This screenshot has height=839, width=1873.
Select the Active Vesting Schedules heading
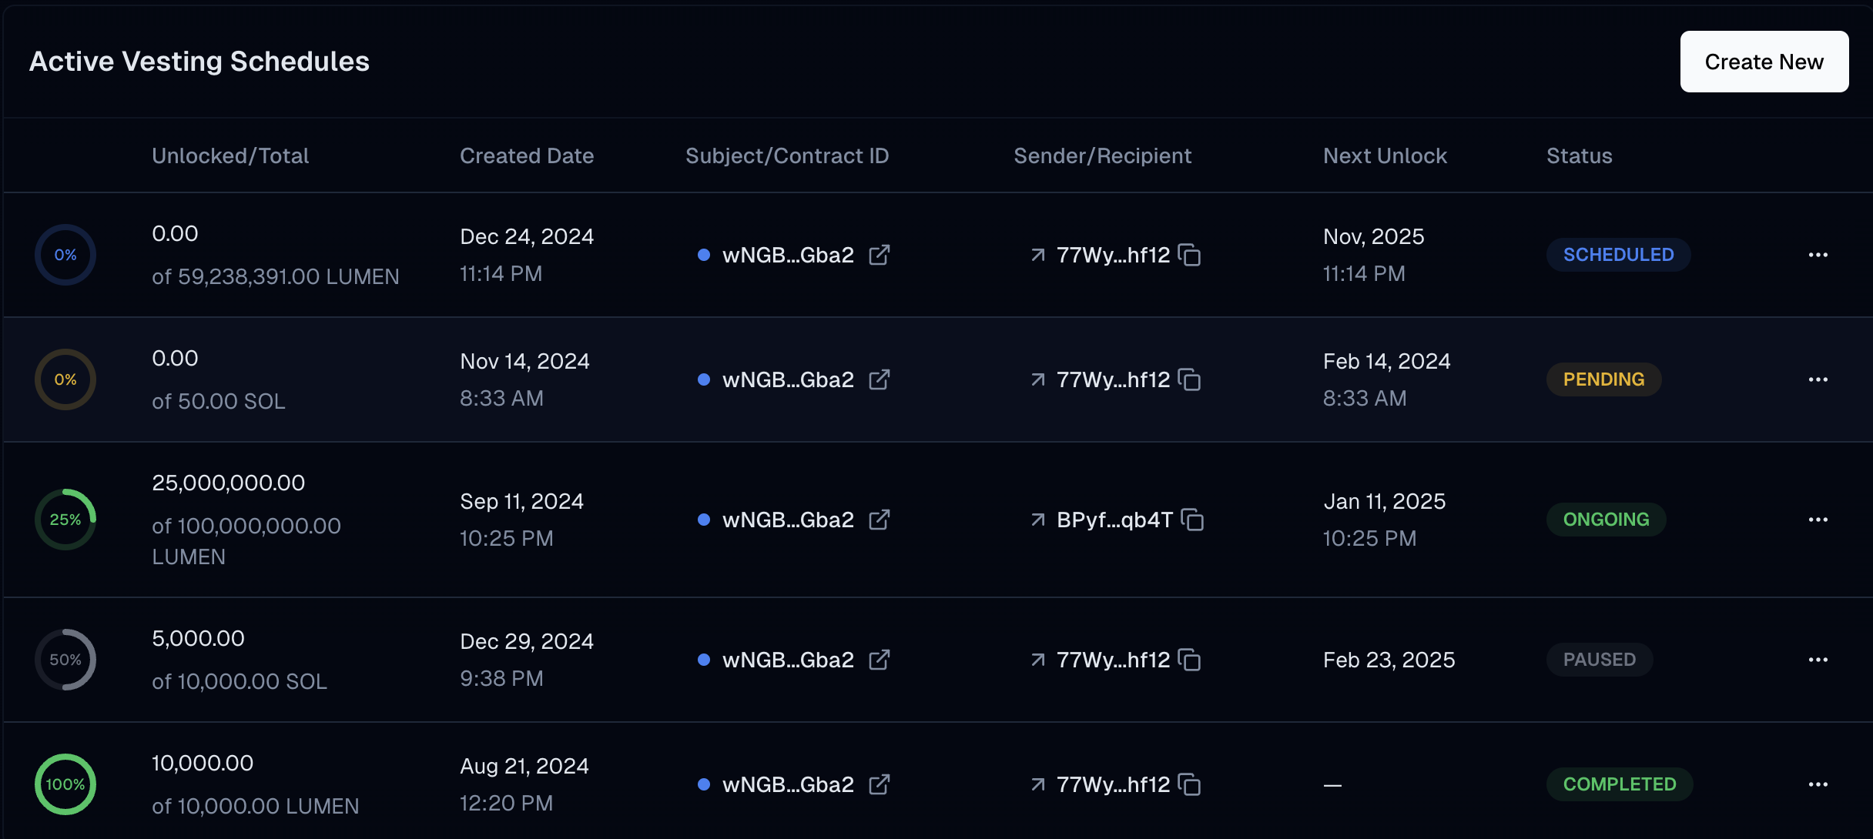pos(199,61)
